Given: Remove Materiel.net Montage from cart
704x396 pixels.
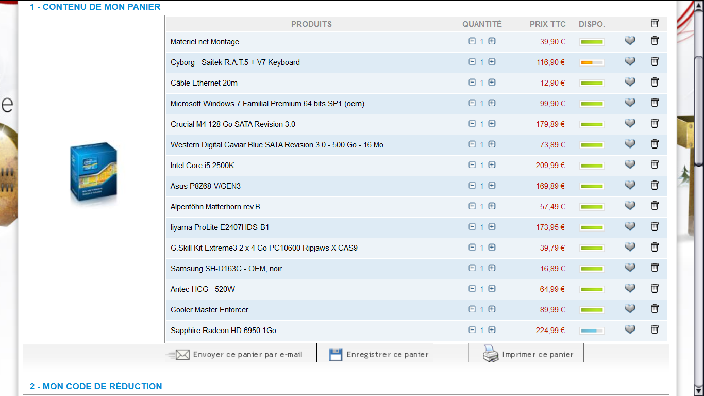Looking at the screenshot, I should coord(655,41).
